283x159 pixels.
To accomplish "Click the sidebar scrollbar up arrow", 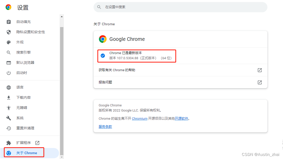I will 62,17.
